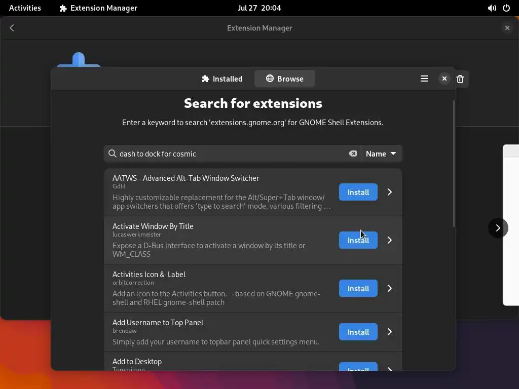Open the Activities overview

click(25, 8)
